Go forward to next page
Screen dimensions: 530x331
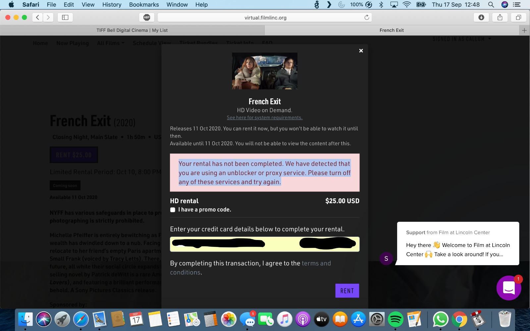pos(48,18)
